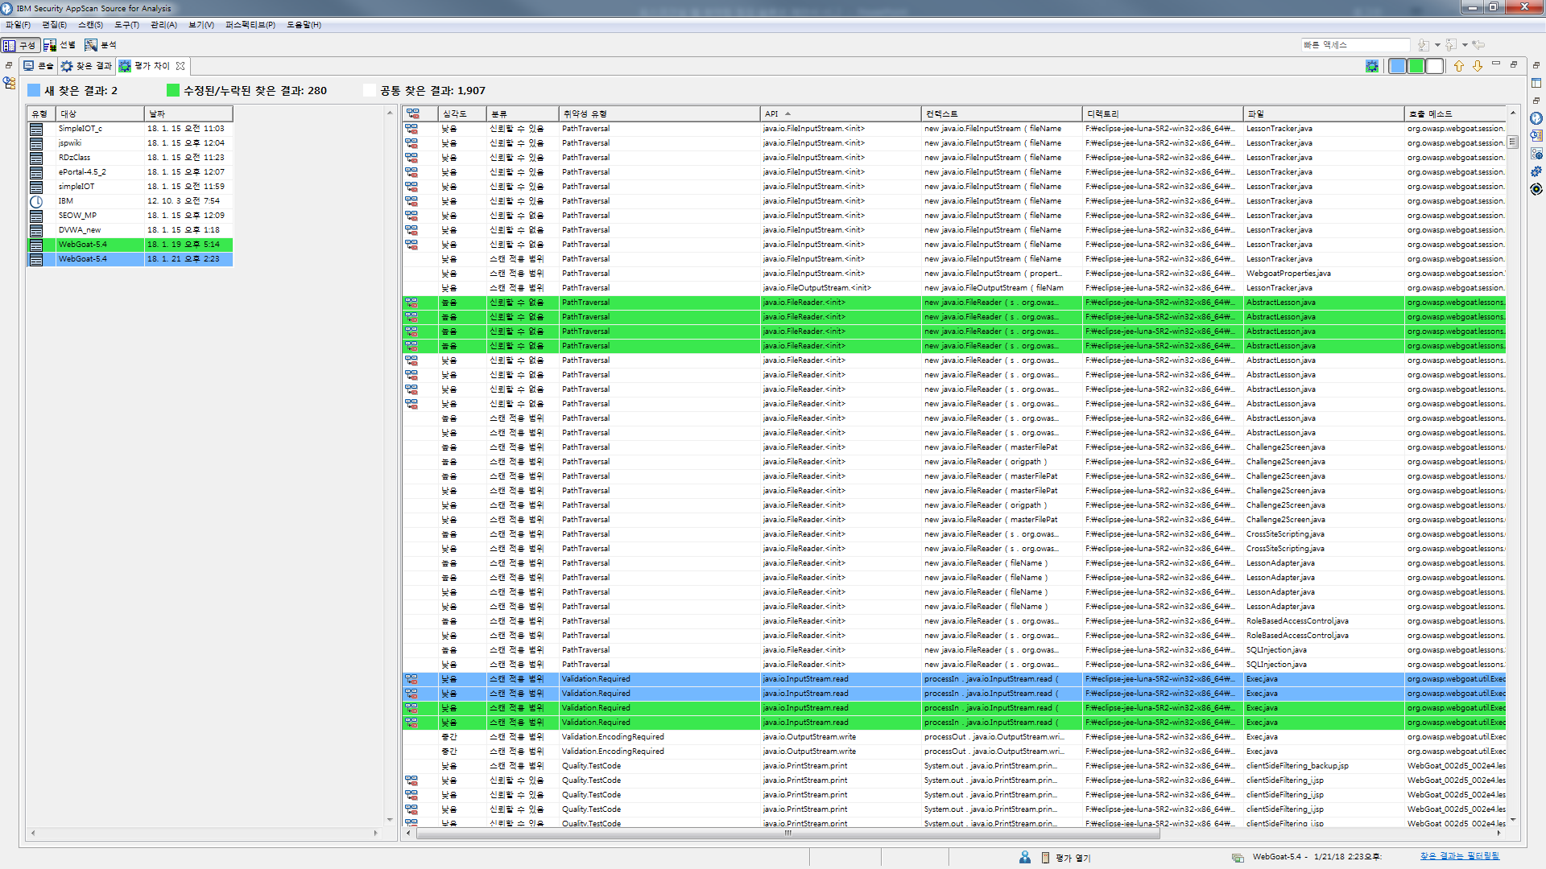This screenshot has width=1546, height=869.
Task: Switch to the 콘솔 tab
Action: coord(38,66)
